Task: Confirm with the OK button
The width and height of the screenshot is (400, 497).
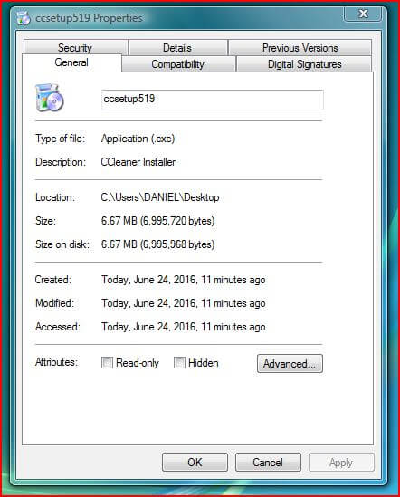Action: click(195, 462)
